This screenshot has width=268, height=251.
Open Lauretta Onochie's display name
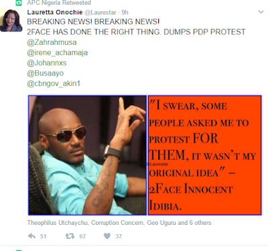[x=55, y=12]
